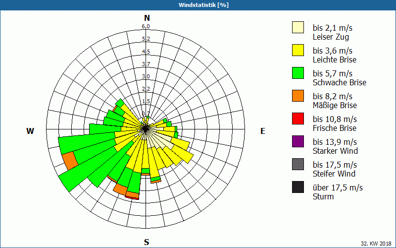The height and width of the screenshot is (248, 396).
Task: Click the 1,5 scale value
Action: pyautogui.click(x=146, y=101)
